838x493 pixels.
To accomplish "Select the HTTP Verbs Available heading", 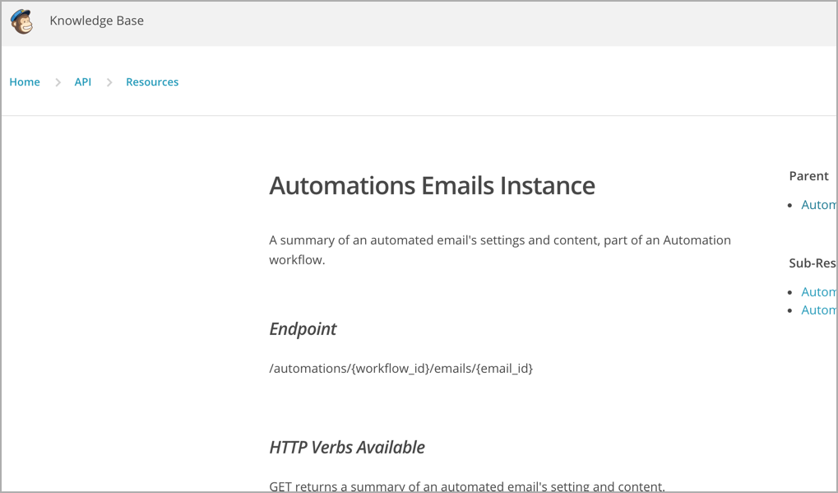I will point(347,448).
